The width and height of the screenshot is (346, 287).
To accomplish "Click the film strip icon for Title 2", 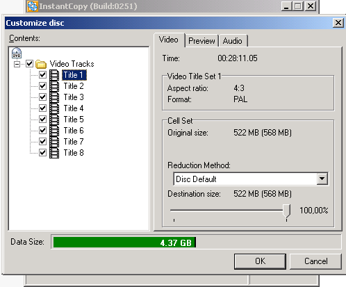I will click(x=54, y=86).
